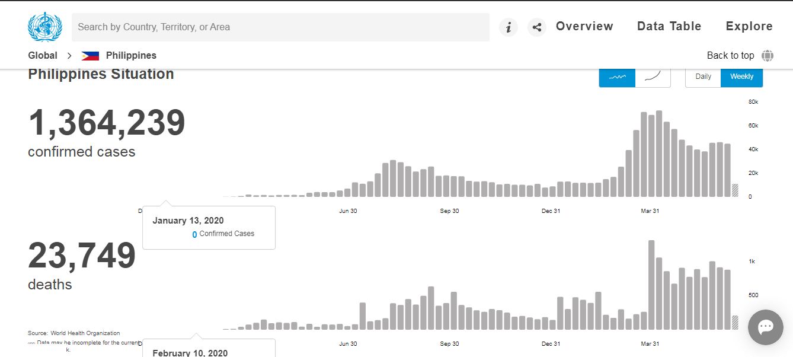Viewport: 793px width, 357px height.
Task: Click the Philippines breadcrumb link
Action: click(x=131, y=56)
